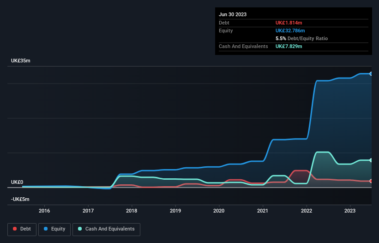Select the blue Equity endpoint marker

pyautogui.click(x=371, y=74)
